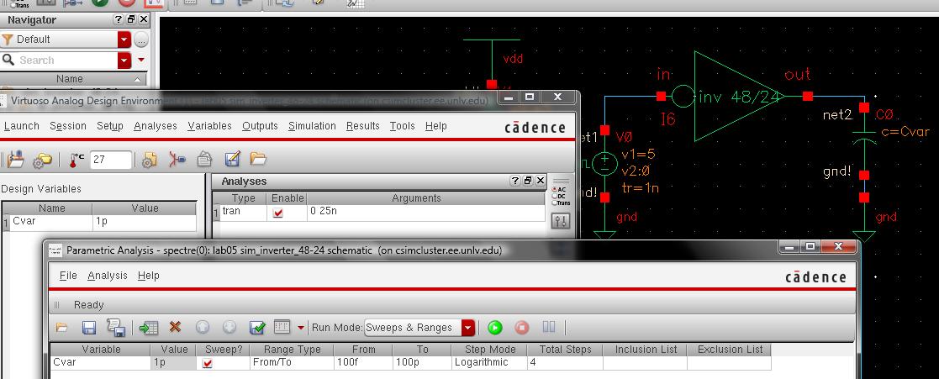Screen dimensions: 939x379
Task: Select the Trans radio button beside Analyses
Action: click(555, 203)
